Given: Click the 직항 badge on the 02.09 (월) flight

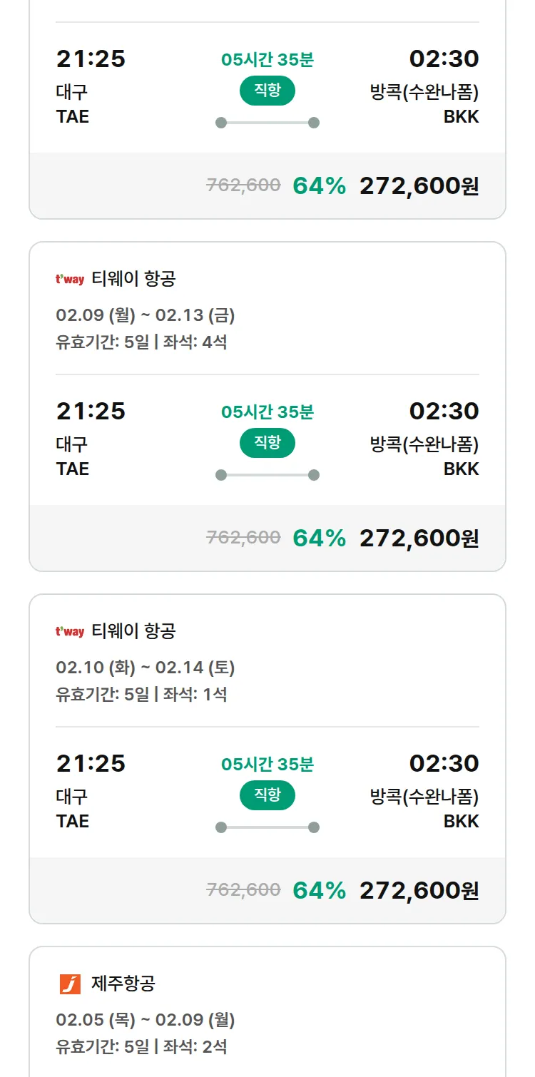Looking at the screenshot, I should [x=267, y=443].
